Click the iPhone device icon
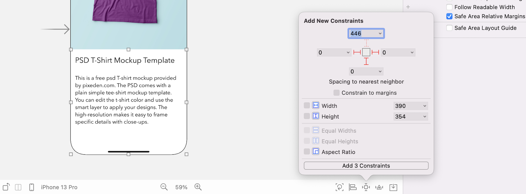Viewport: 526px width, 194px height. pos(32,187)
